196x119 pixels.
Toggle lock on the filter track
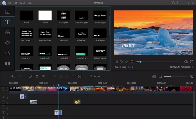click(x=7, y=98)
